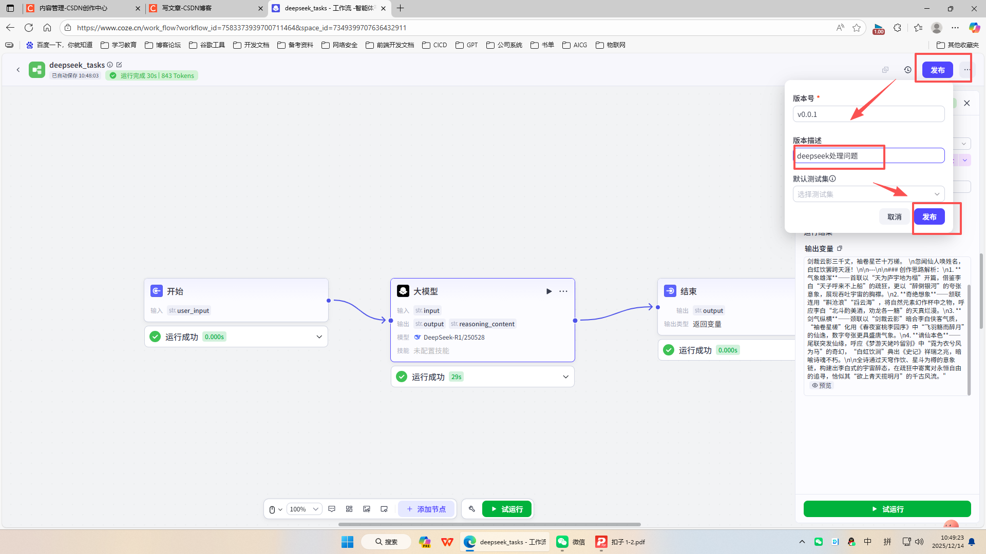Viewport: 986px width, 554px height.
Task: Copy the output variable with the copy icon
Action: click(x=840, y=248)
